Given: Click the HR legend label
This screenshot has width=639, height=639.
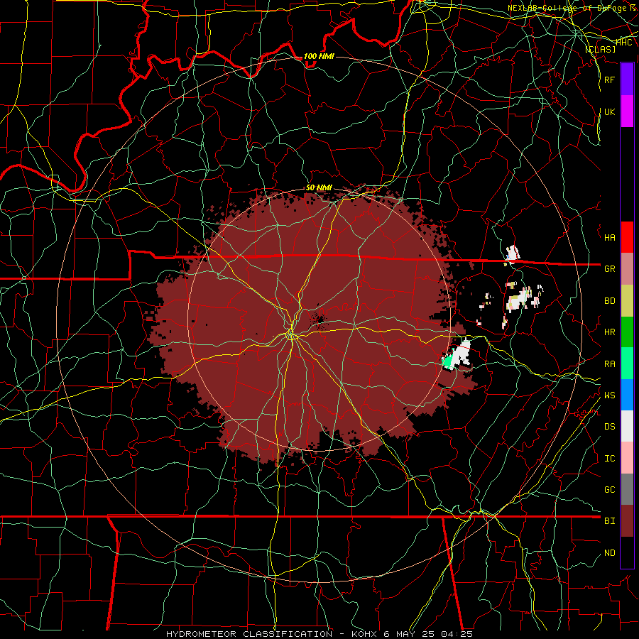Looking at the screenshot, I should pos(609,332).
